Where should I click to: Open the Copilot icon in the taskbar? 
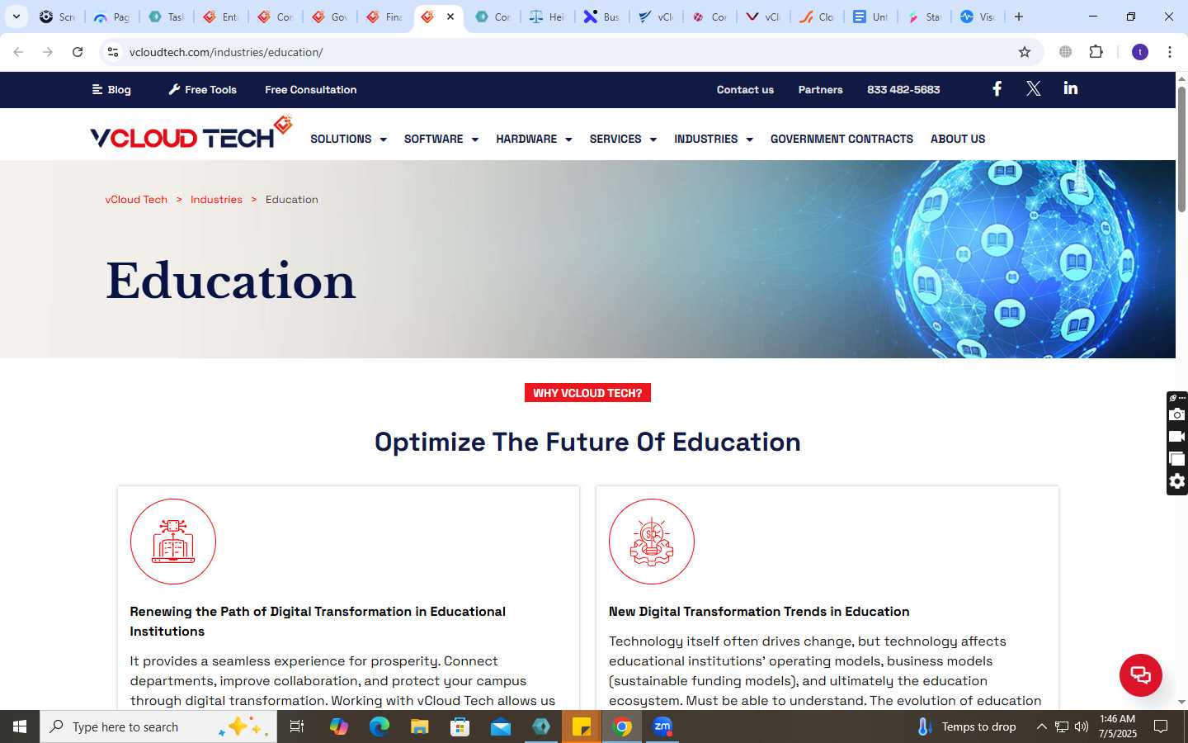pos(338,726)
